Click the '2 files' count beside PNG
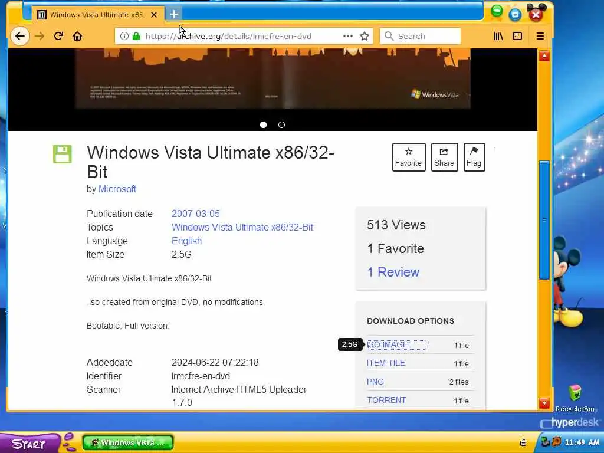This screenshot has width=604, height=453. coord(459,382)
